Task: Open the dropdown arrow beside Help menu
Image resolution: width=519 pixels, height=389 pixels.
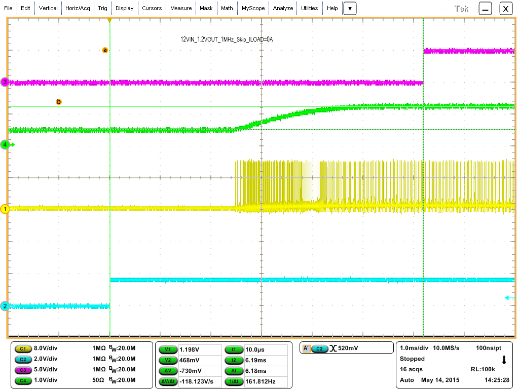Action: pyautogui.click(x=350, y=8)
